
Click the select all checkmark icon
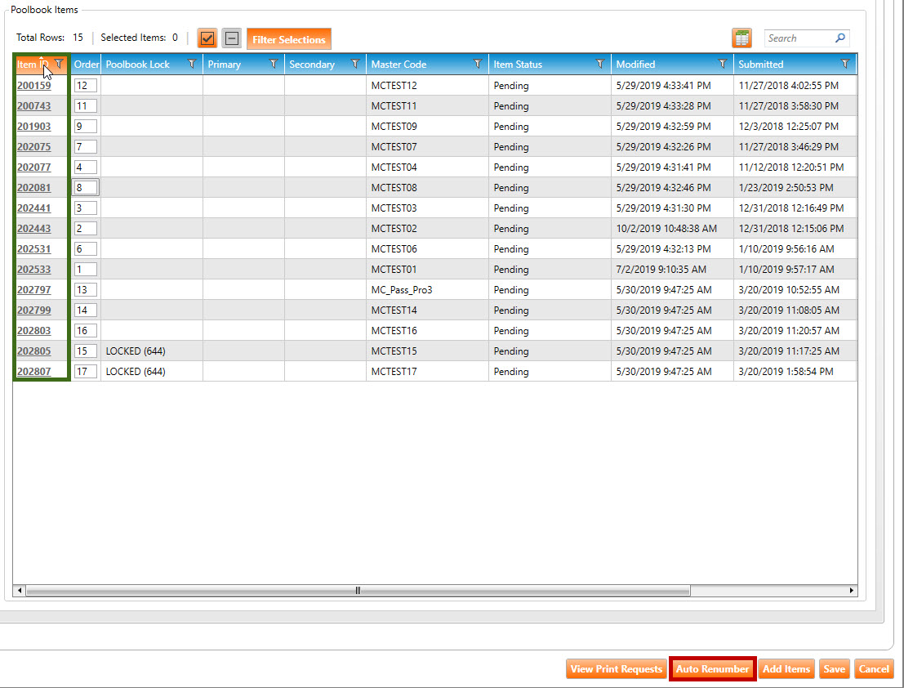click(207, 38)
